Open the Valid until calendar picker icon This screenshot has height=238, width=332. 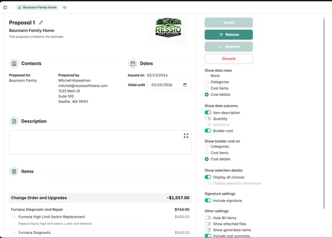(185, 85)
